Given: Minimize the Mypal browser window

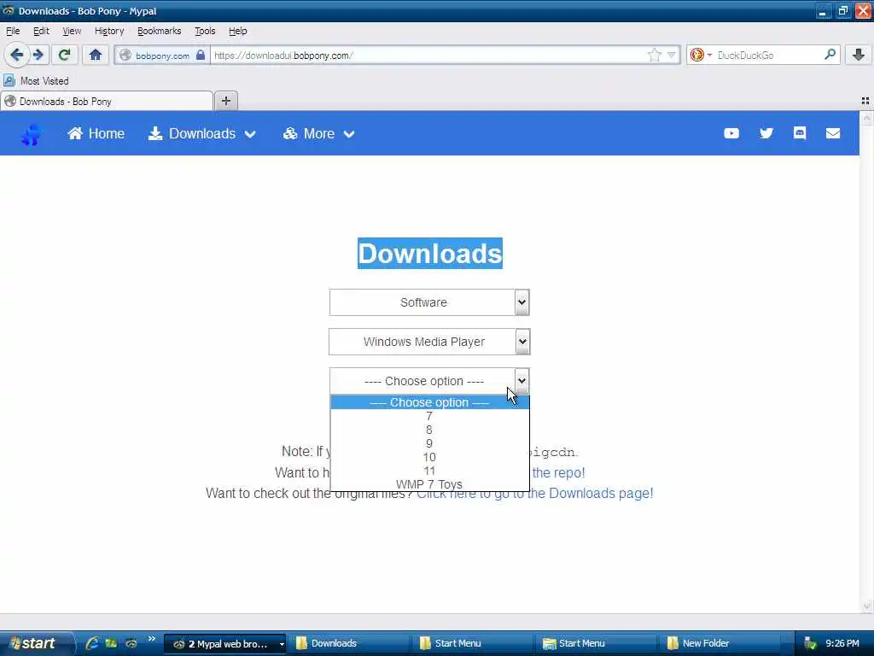Looking at the screenshot, I should 824,10.
